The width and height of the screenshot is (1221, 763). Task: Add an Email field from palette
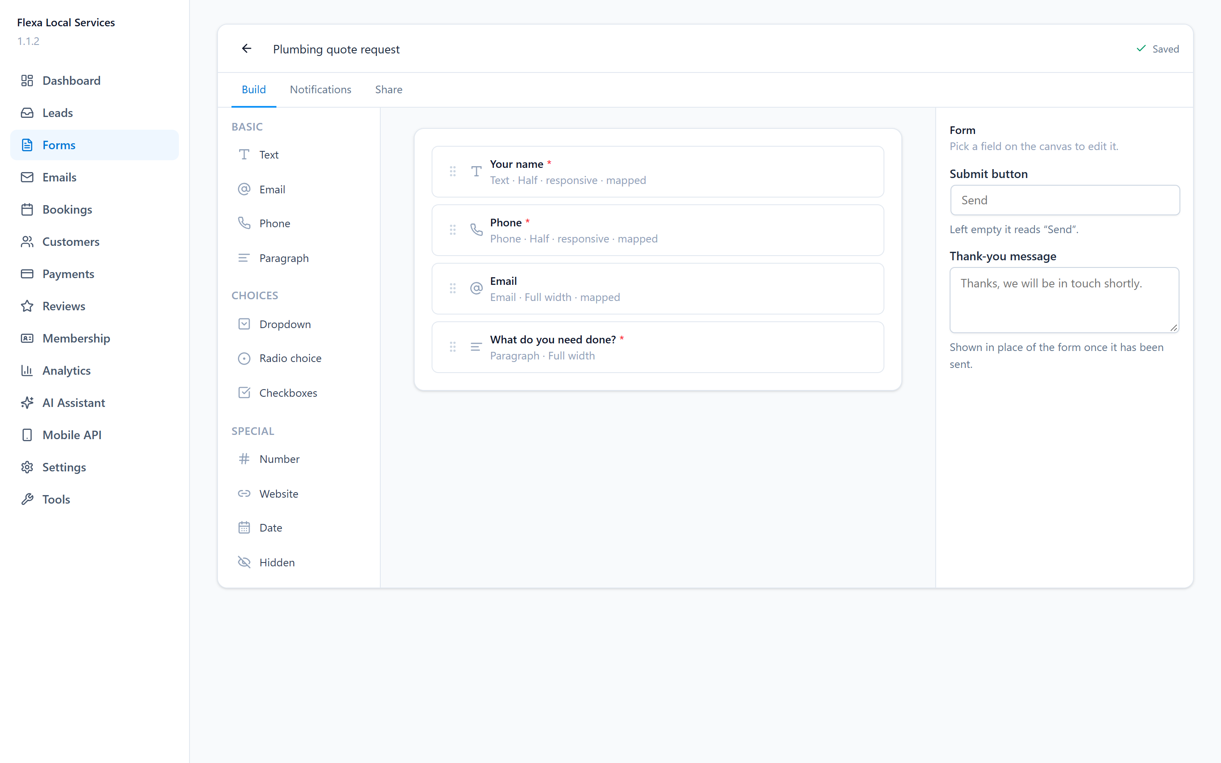pos(299,189)
